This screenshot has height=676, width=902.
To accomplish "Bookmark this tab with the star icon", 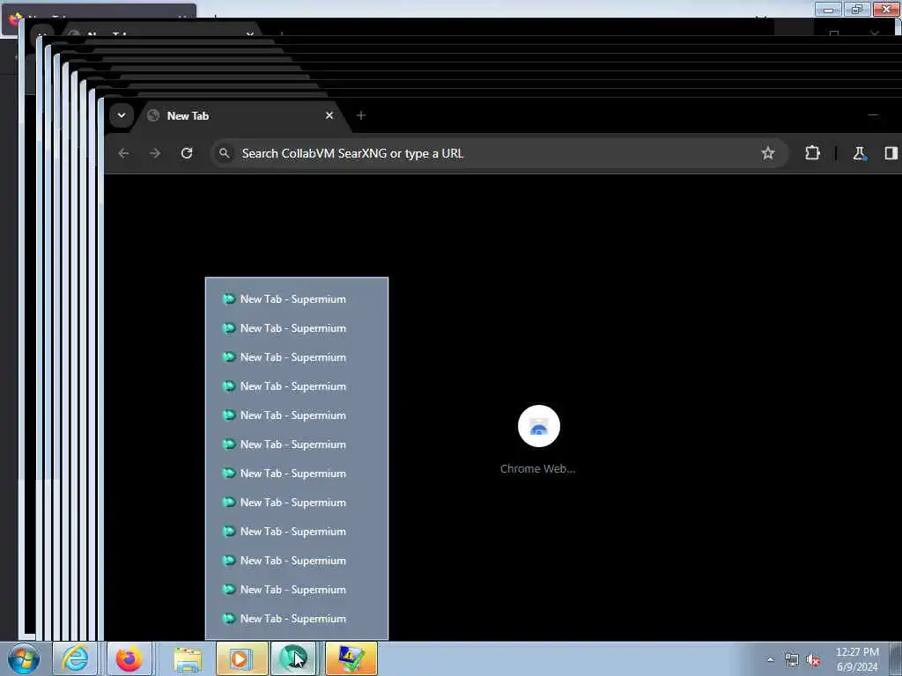I will click(767, 153).
